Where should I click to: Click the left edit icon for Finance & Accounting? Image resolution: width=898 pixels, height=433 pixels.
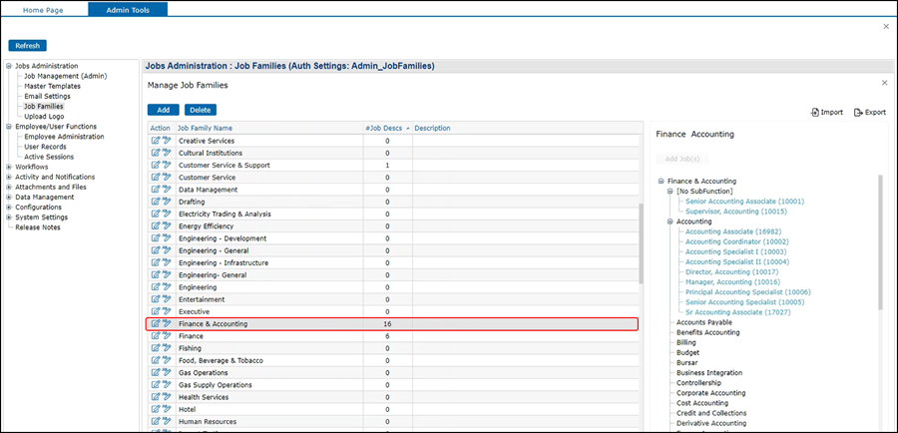pos(156,324)
